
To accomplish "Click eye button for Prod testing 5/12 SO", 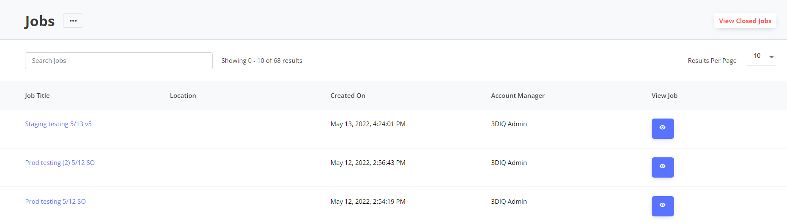I will [x=663, y=206].
